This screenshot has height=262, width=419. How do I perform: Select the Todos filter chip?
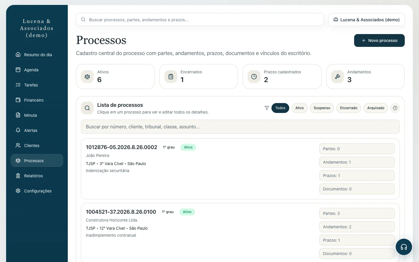point(280,108)
